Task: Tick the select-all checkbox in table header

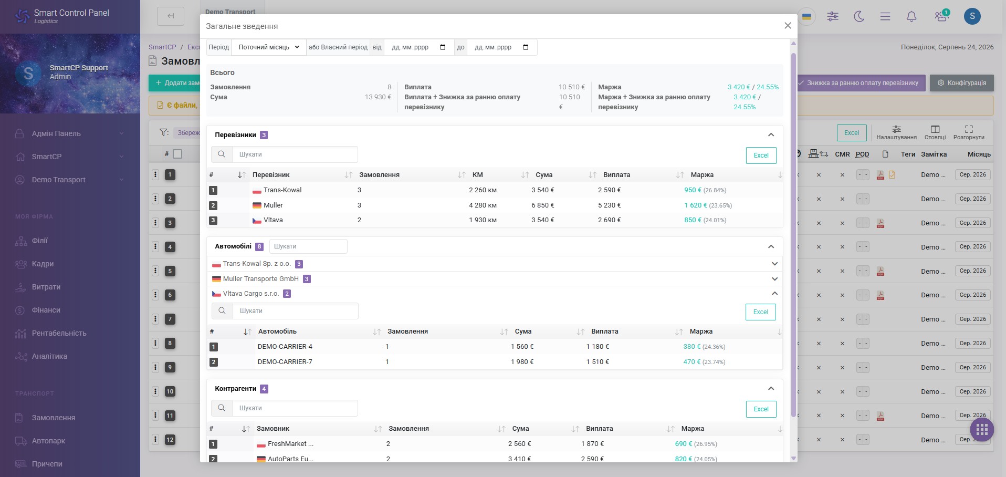Action: tap(177, 154)
